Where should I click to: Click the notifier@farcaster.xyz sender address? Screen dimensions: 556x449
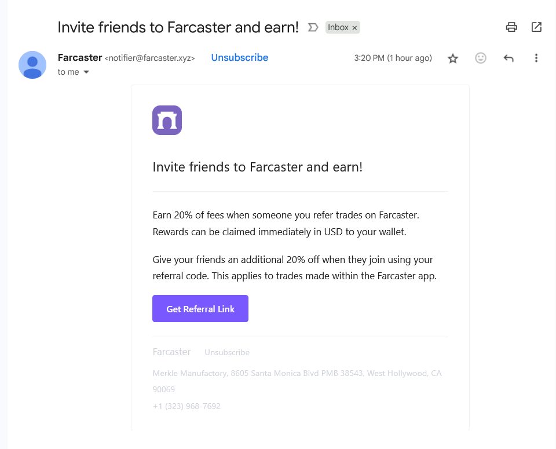[149, 58]
